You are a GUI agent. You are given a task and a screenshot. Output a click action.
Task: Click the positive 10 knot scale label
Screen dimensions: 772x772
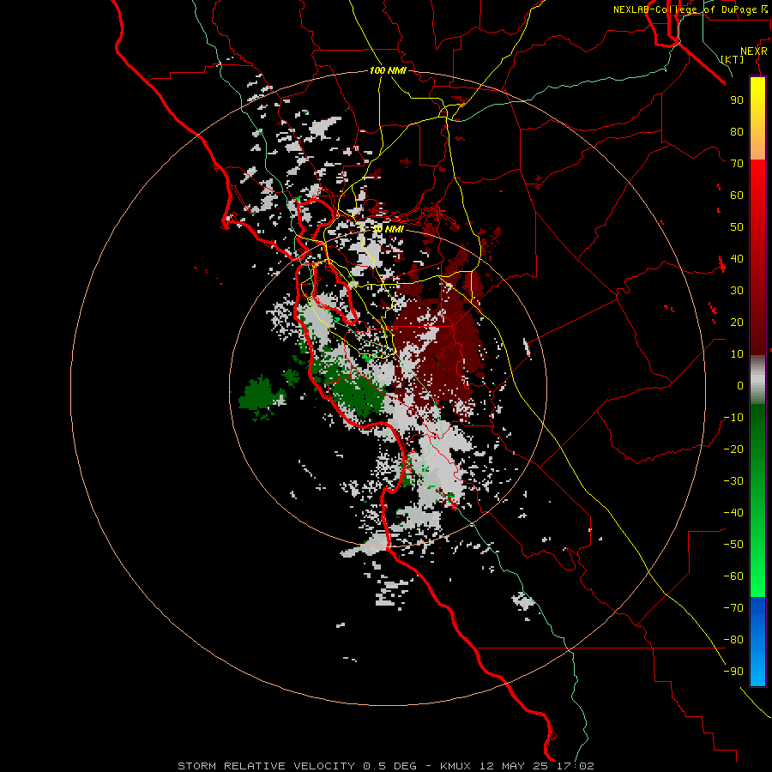coord(737,354)
